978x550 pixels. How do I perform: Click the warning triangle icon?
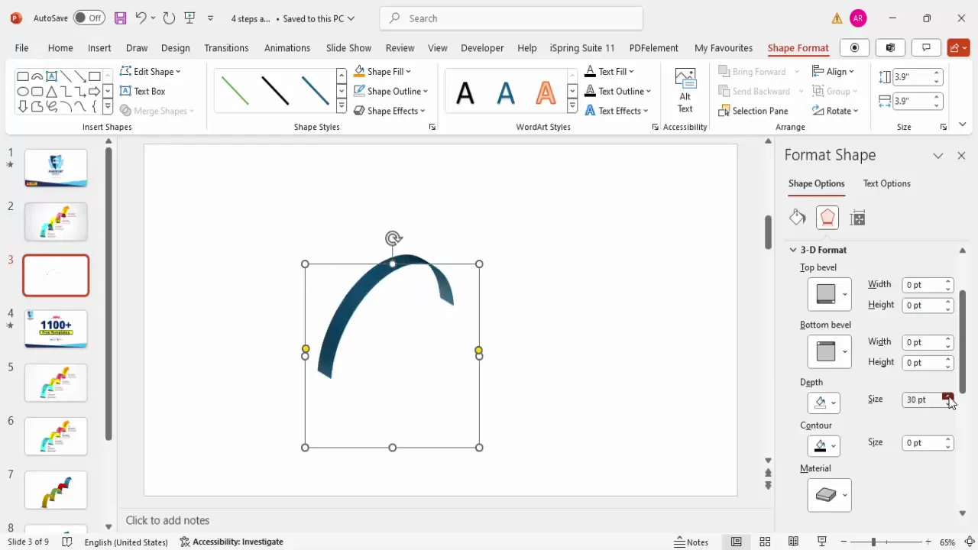837,18
